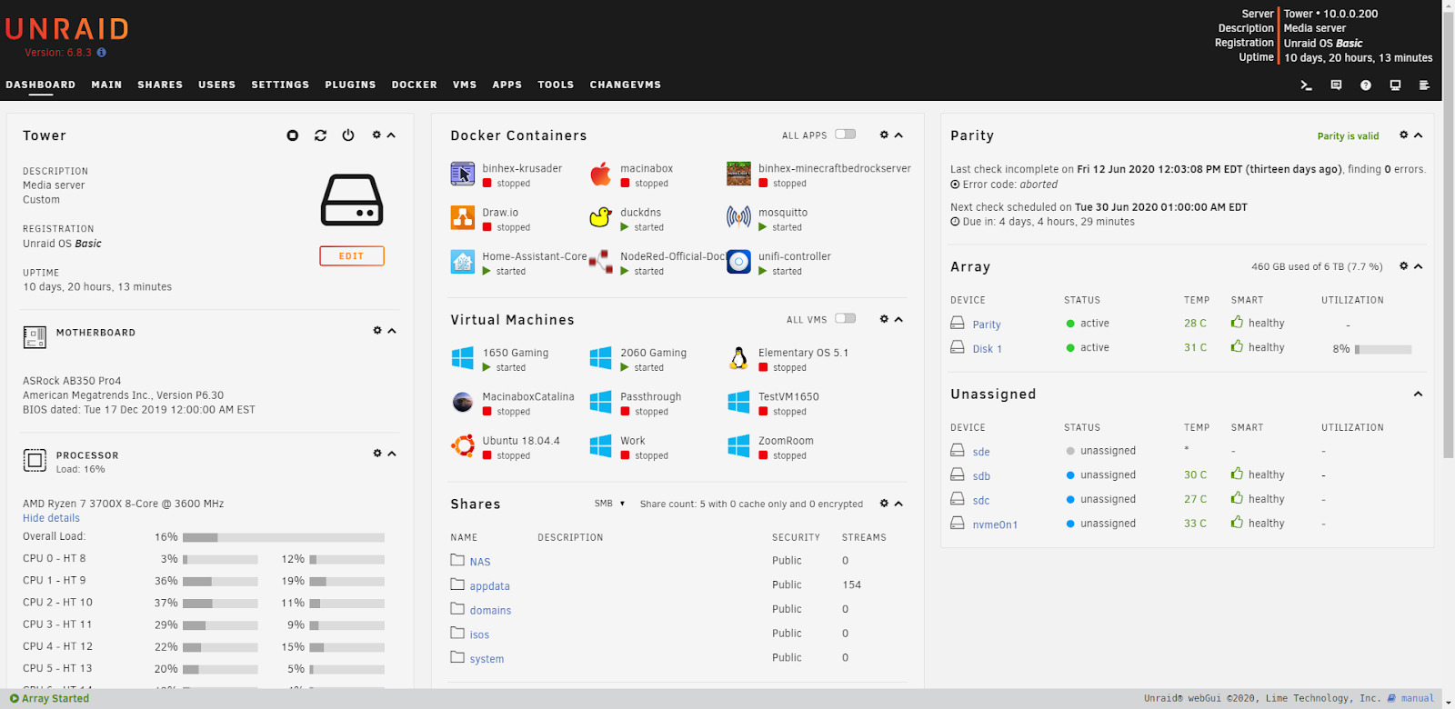Collapse the Virtual Machines panel
The image size is (1455, 709).
tap(898, 320)
